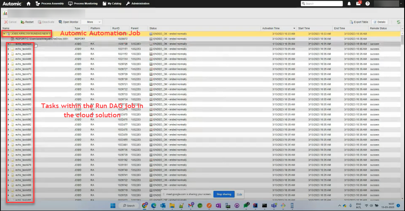Click the Activation Time sort arrow
The height and width of the screenshot is (211, 405).
[x=294, y=29]
